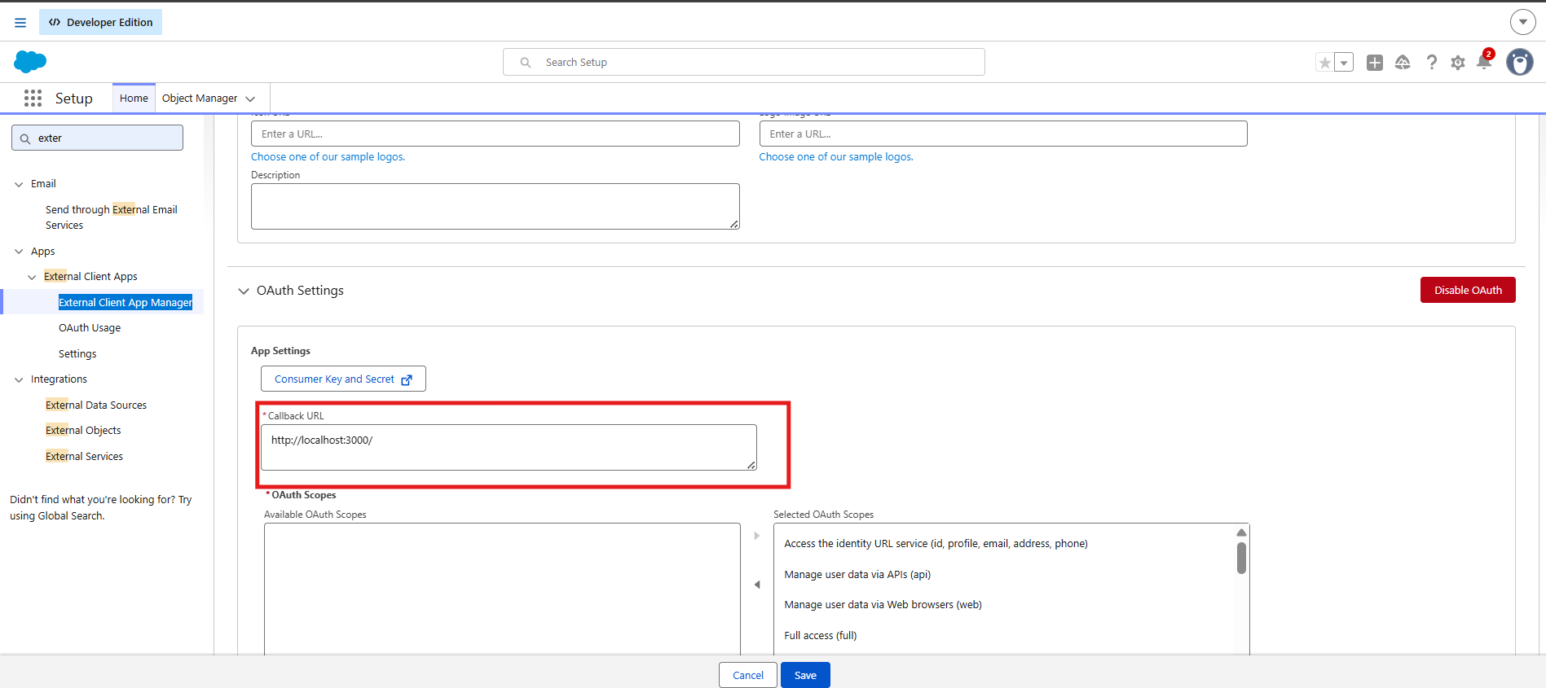This screenshot has width=1546, height=688.
Task: Open the Global Actions plus icon
Action: (x=1375, y=63)
